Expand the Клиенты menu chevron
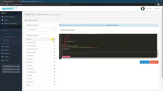Image resolution: width=163 pixels, height=91 pixels. pos(20,50)
